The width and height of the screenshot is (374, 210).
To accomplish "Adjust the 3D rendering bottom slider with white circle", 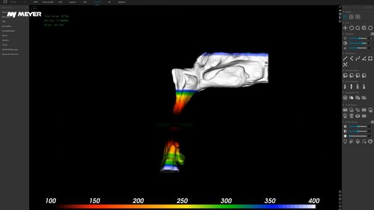I will tap(358, 136).
